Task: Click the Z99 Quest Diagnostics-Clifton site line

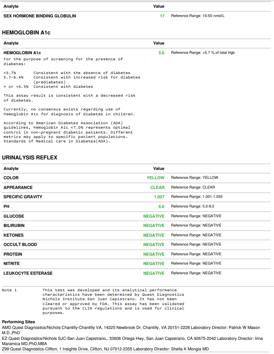Action: (105, 349)
